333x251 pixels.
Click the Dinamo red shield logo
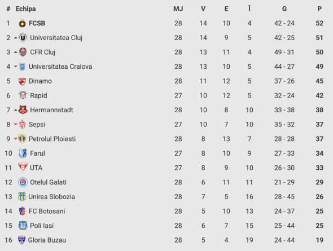(22, 81)
